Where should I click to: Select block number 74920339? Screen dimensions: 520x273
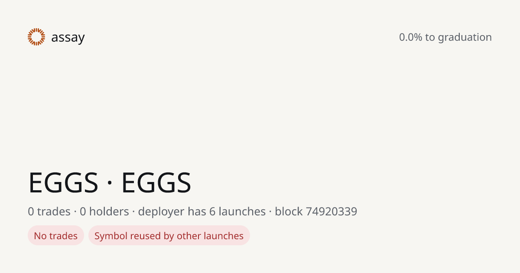331,211
